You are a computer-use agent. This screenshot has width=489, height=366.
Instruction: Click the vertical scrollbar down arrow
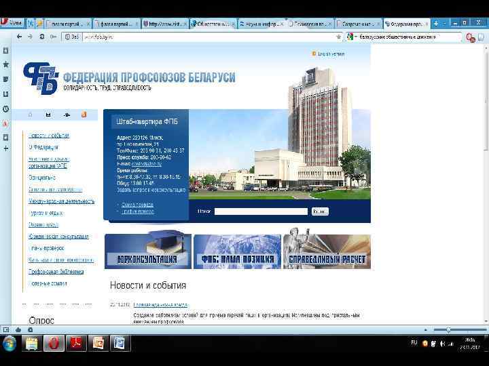[486, 321]
